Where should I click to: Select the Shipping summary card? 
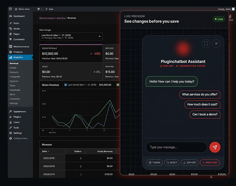point(112,72)
